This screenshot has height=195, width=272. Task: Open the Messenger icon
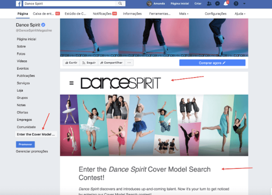click(x=217, y=4)
